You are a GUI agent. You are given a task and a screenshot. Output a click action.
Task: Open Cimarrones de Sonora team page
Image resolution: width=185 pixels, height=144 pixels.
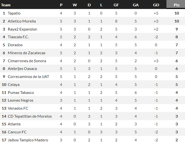click(x=27, y=61)
